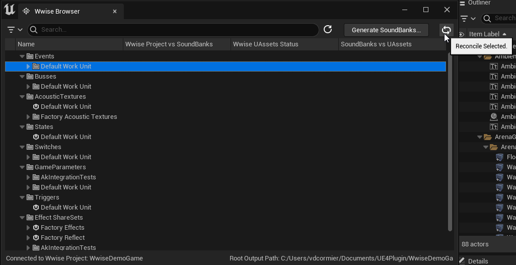Click the refresh icon beside search bar
Screen dimensions: 516x265
pos(328,30)
